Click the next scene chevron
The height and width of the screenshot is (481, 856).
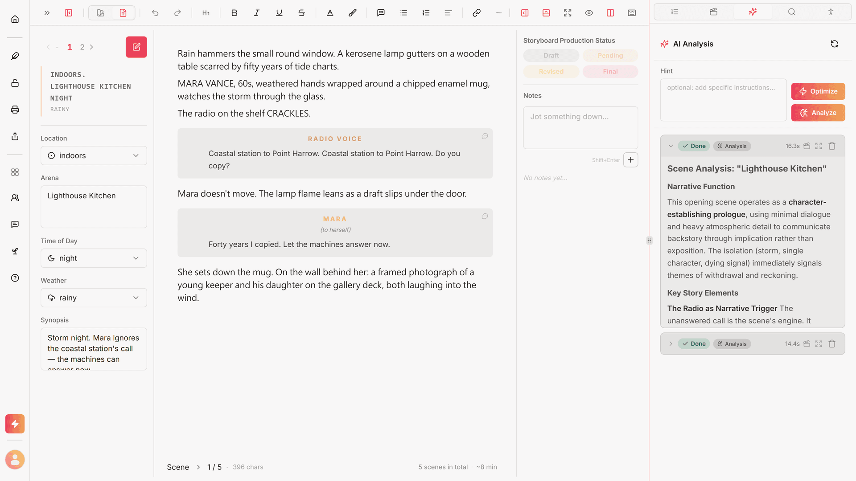point(92,47)
